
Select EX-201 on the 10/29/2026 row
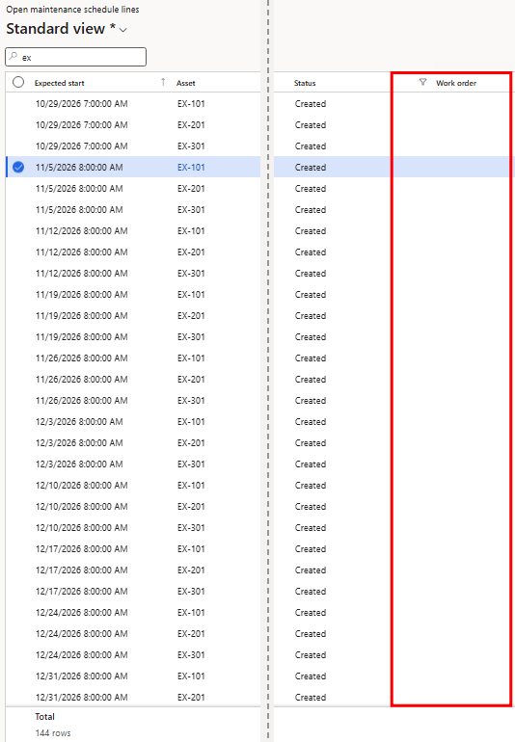coord(191,125)
